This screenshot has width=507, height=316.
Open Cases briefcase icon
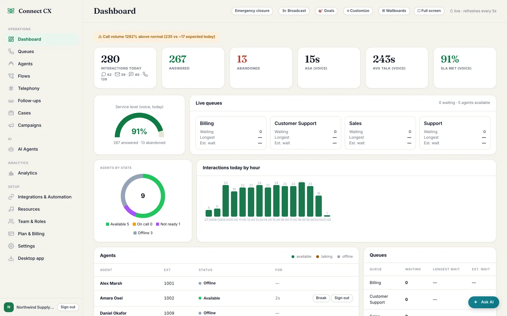tap(11, 113)
